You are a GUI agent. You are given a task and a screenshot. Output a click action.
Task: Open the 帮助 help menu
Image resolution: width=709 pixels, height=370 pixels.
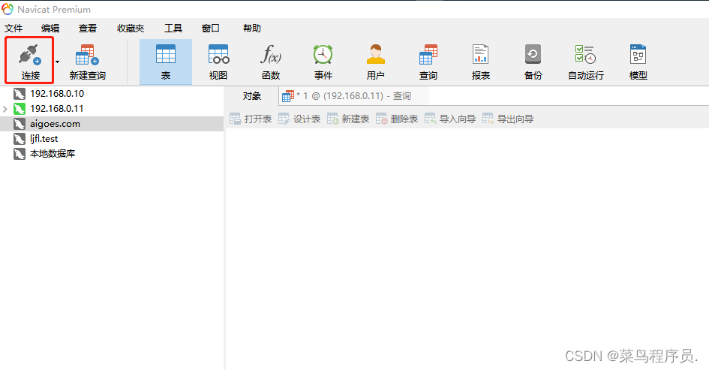252,29
